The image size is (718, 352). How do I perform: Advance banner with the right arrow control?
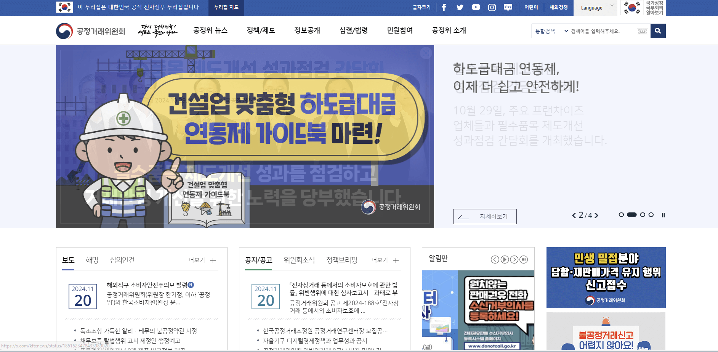(596, 215)
